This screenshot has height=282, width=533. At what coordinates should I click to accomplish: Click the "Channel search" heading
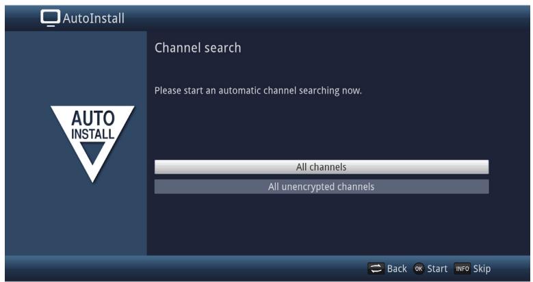(198, 48)
